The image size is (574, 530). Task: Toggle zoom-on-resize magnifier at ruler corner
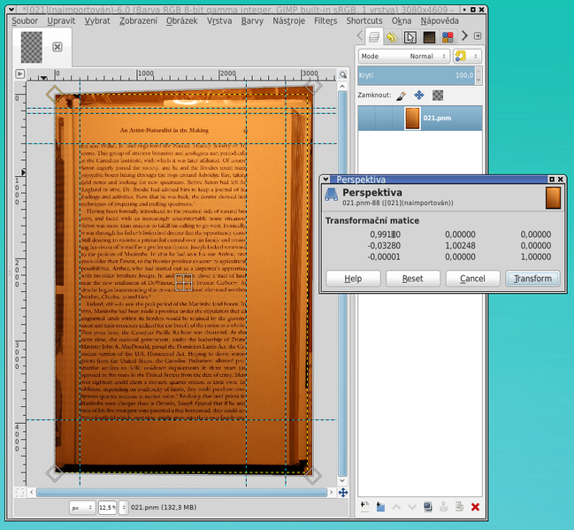click(x=342, y=74)
